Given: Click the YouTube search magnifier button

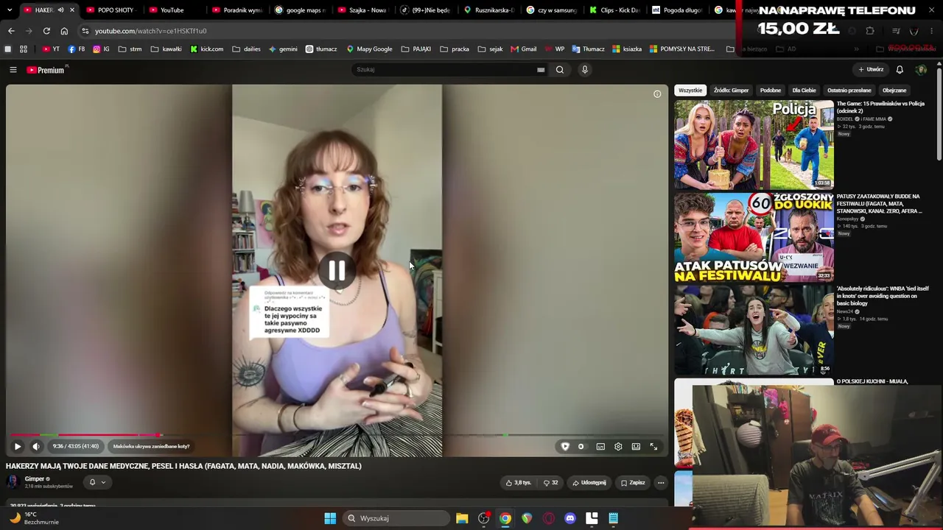Looking at the screenshot, I should (560, 70).
